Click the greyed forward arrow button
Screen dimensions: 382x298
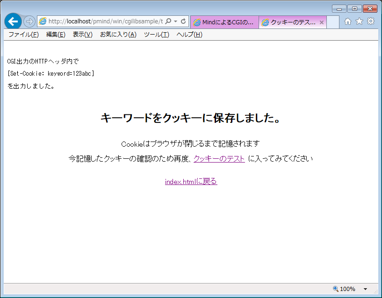[29, 21]
